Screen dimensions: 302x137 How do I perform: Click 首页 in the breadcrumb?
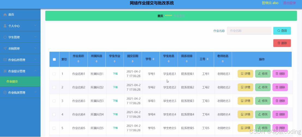pyautogui.click(x=160, y=16)
